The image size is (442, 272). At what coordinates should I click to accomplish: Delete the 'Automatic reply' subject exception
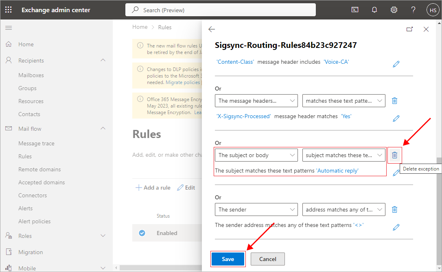pyautogui.click(x=394, y=155)
